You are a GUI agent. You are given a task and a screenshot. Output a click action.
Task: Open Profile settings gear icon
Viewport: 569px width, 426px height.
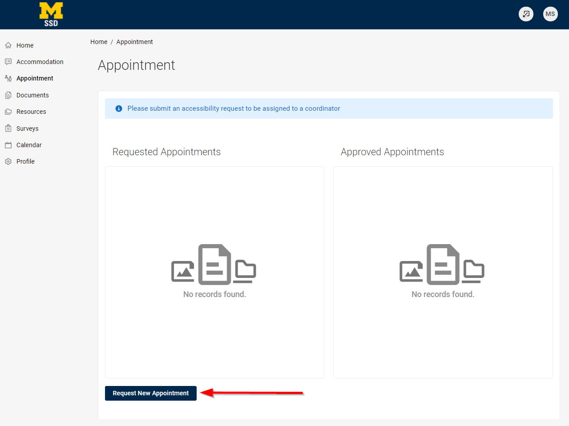(x=8, y=161)
